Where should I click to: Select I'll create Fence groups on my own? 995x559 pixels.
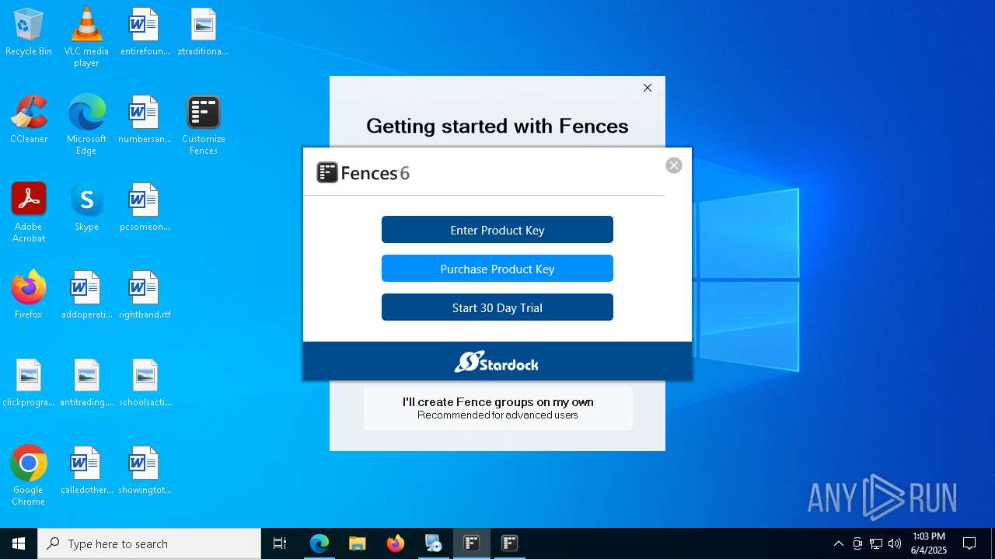[x=497, y=408]
